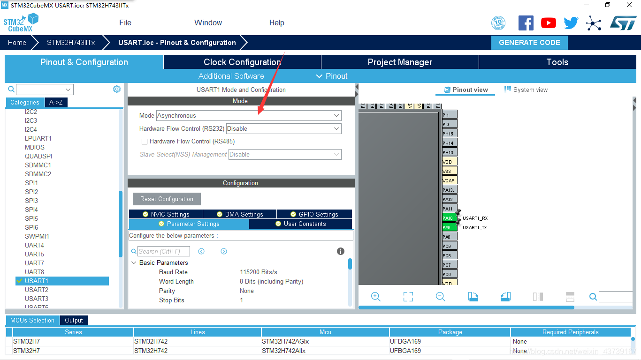The width and height of the screenshot is (641, 360).
Task: Click fit-to-screen pinout icon
Action: (408, 297)
